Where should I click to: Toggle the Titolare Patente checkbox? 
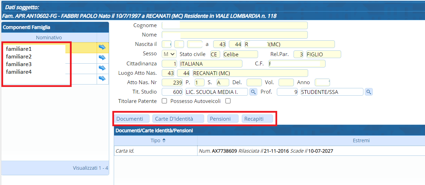tap(164, 101)
